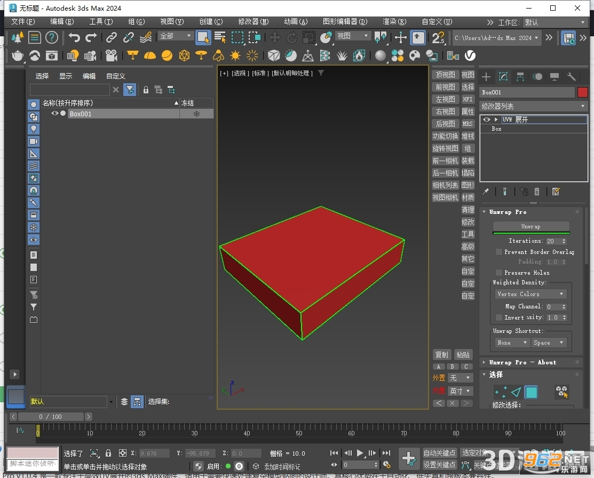Image resolution: width=594 pixels, height=478 pixels.
Task: Open the 自定义(U) menu
Action: [437, 21]
